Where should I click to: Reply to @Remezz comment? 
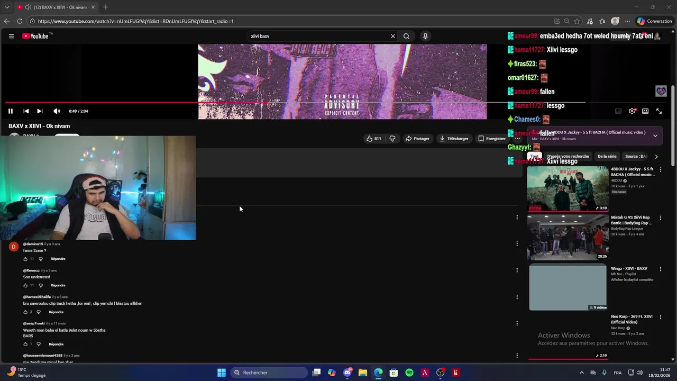pyautogui.click(x=58, y=285)
